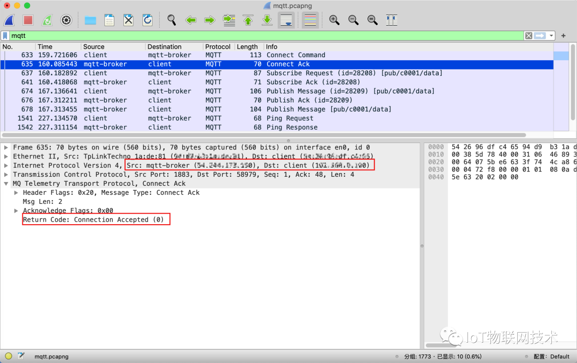Zoom in on packet text
Viewport: 577px width, 363px height.
pyautogui.click(x=334, y=20)
